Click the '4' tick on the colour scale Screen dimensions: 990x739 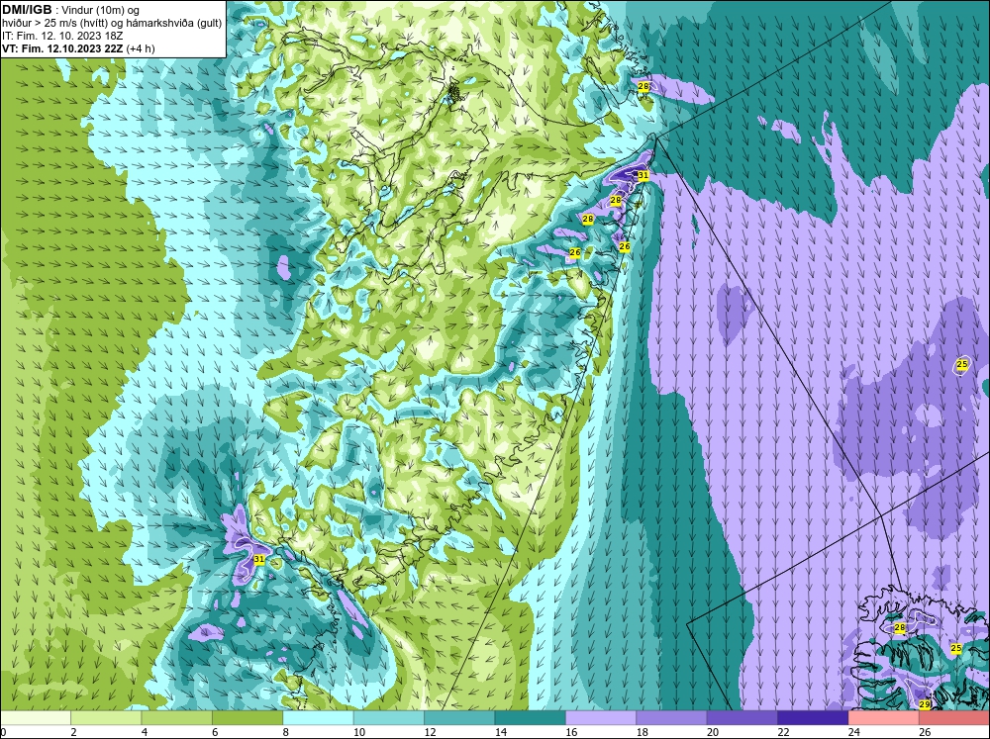145,733
